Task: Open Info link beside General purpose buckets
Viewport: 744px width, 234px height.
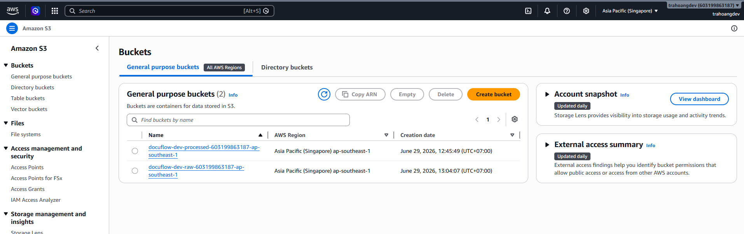Action: pyautogui.click(x=233, y=95)
